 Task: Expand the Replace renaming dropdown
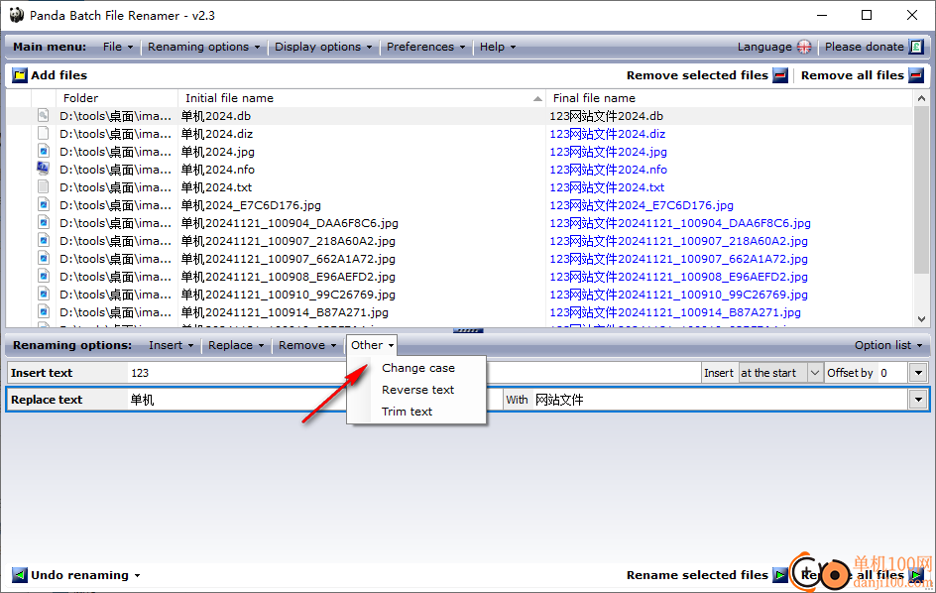pos(236,345)
